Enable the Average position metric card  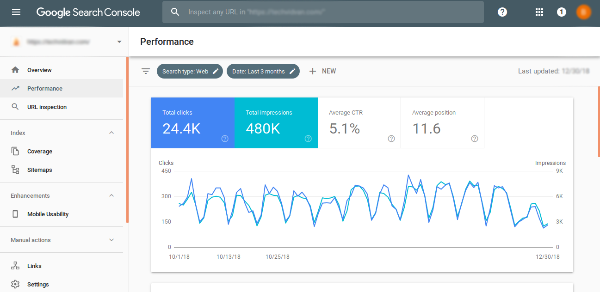coord(442,123)
